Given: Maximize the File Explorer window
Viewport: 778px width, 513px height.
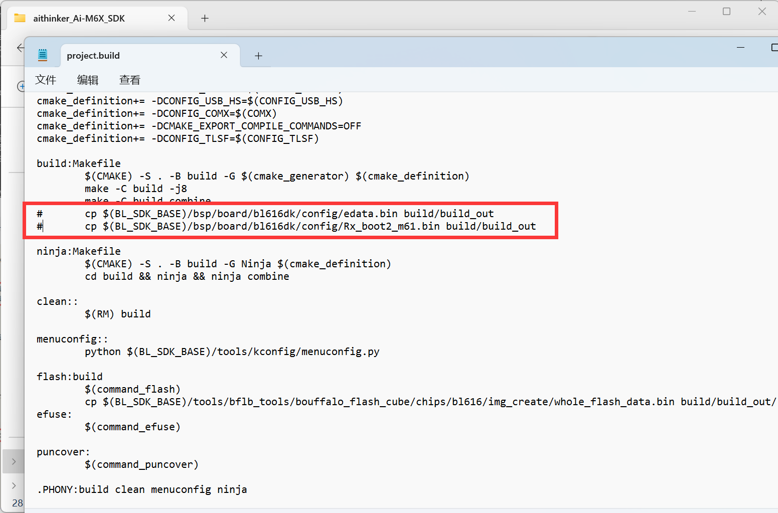Looking at the screenshot, I should (726, 11).
